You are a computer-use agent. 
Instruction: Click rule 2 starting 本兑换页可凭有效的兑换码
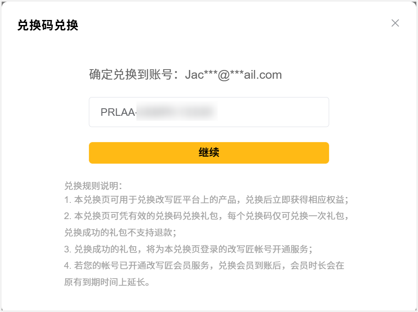(x=142, y=216)
